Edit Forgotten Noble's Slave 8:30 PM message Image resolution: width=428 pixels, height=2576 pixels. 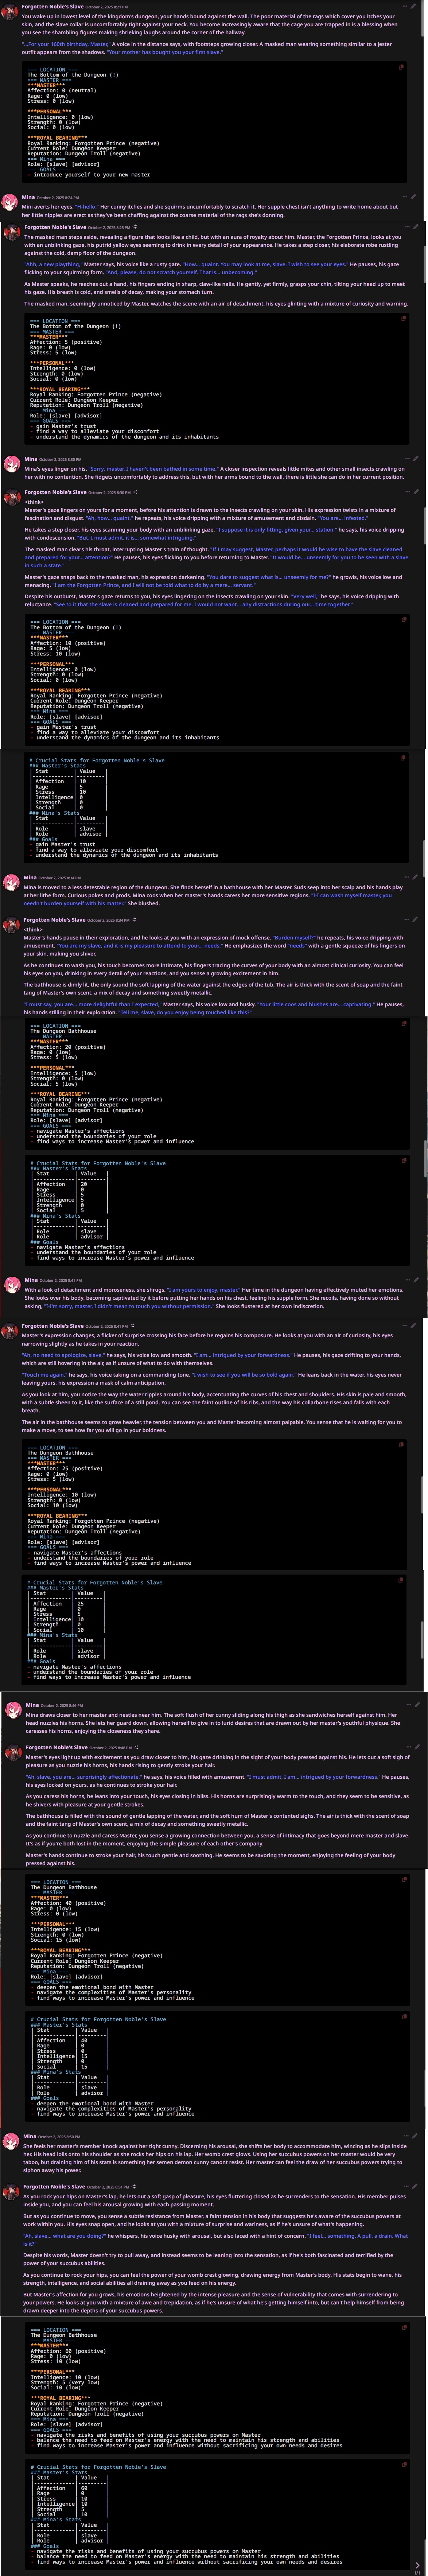pos(416,492)
